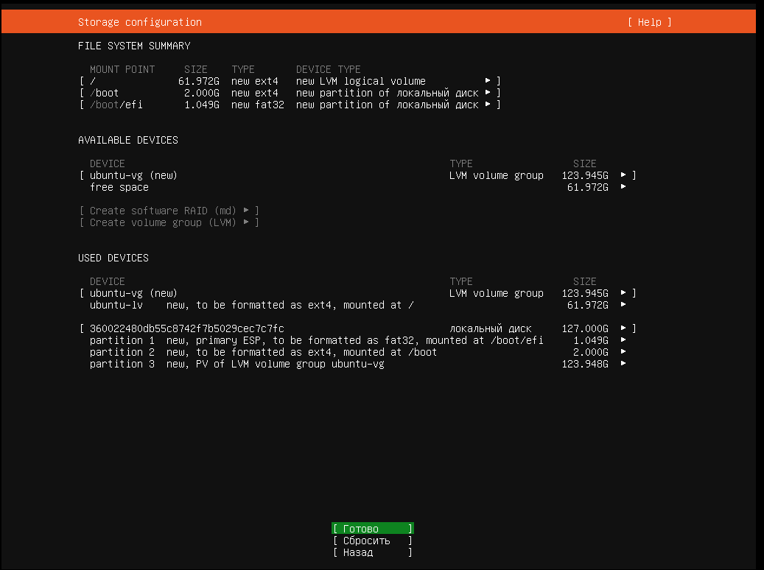This screenshot has height=570, width=764.
Task: Click the Сбросить reset button
Action: [372, 541]
